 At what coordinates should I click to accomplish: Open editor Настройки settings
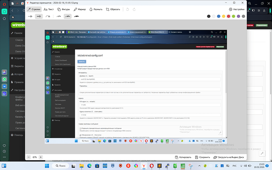(237, 9)
